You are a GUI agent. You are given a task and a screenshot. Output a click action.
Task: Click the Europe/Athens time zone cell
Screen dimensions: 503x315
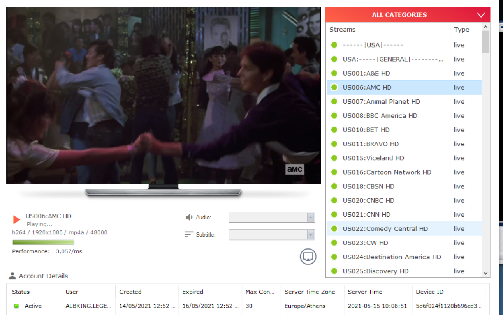click(305, 306)
